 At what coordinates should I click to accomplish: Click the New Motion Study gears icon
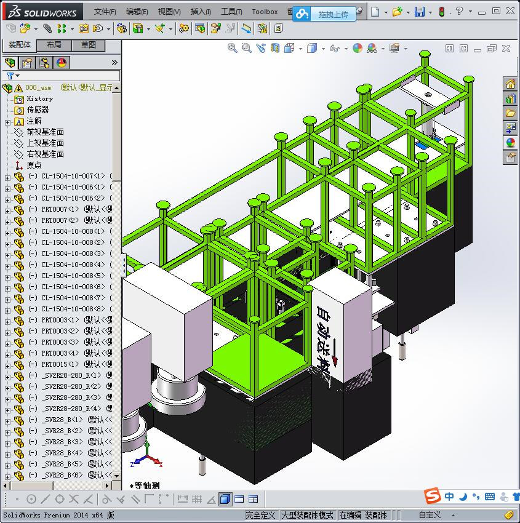183,29
